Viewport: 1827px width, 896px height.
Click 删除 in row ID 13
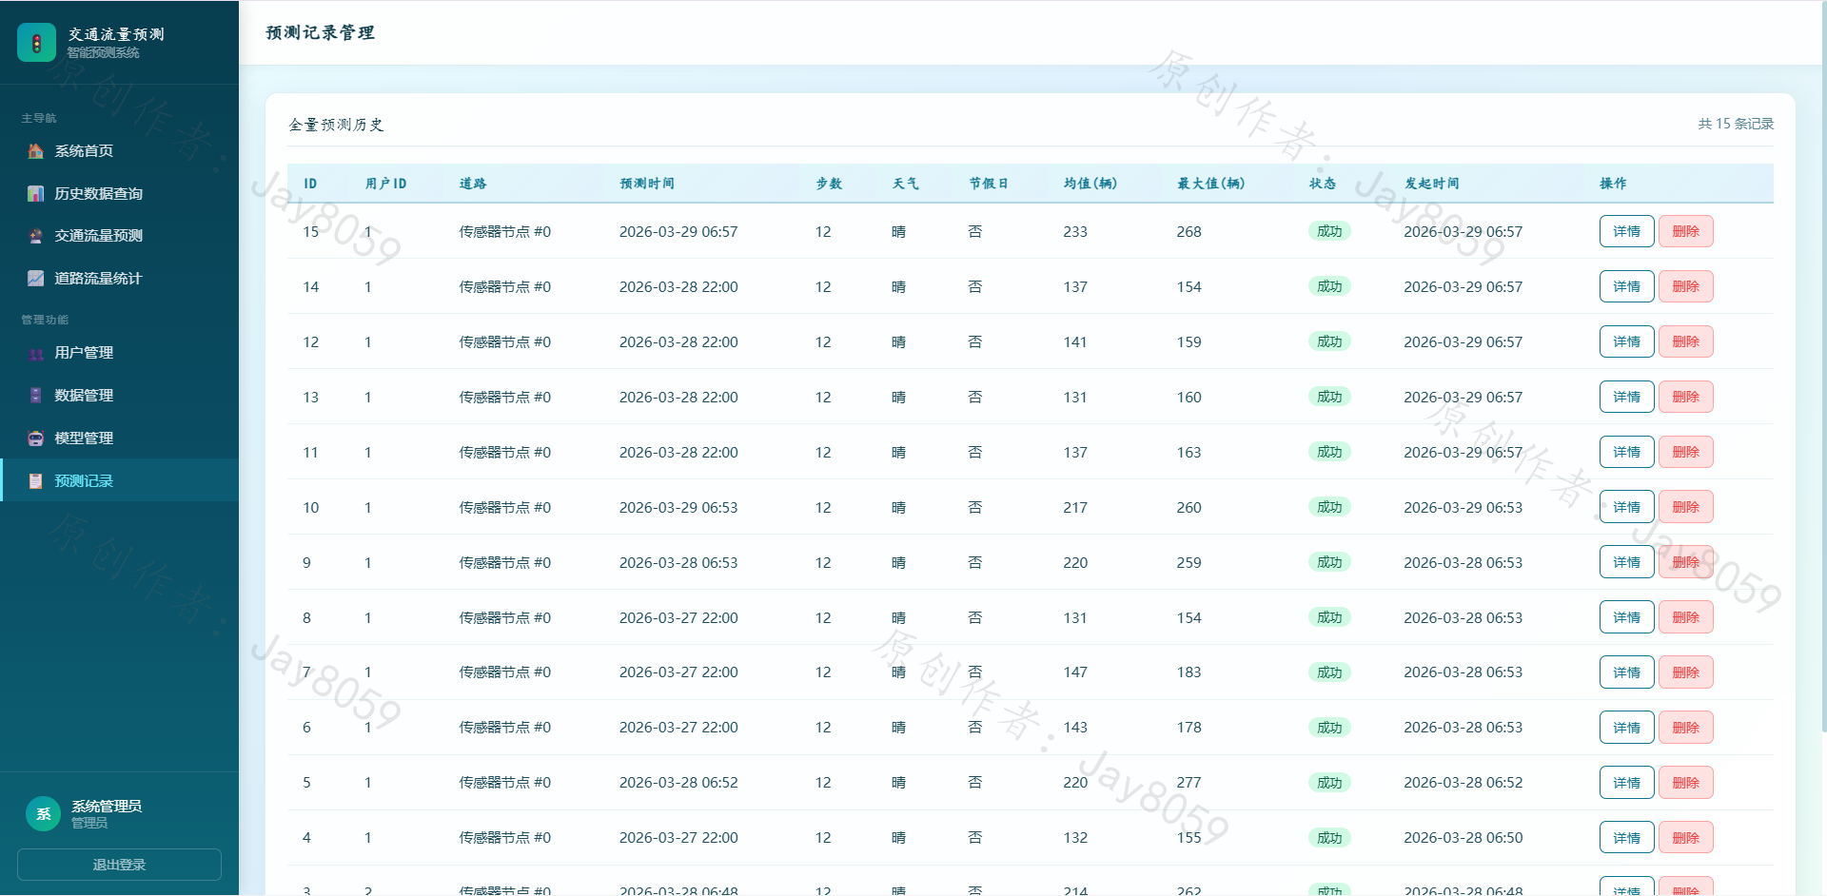pos(1685,397)
